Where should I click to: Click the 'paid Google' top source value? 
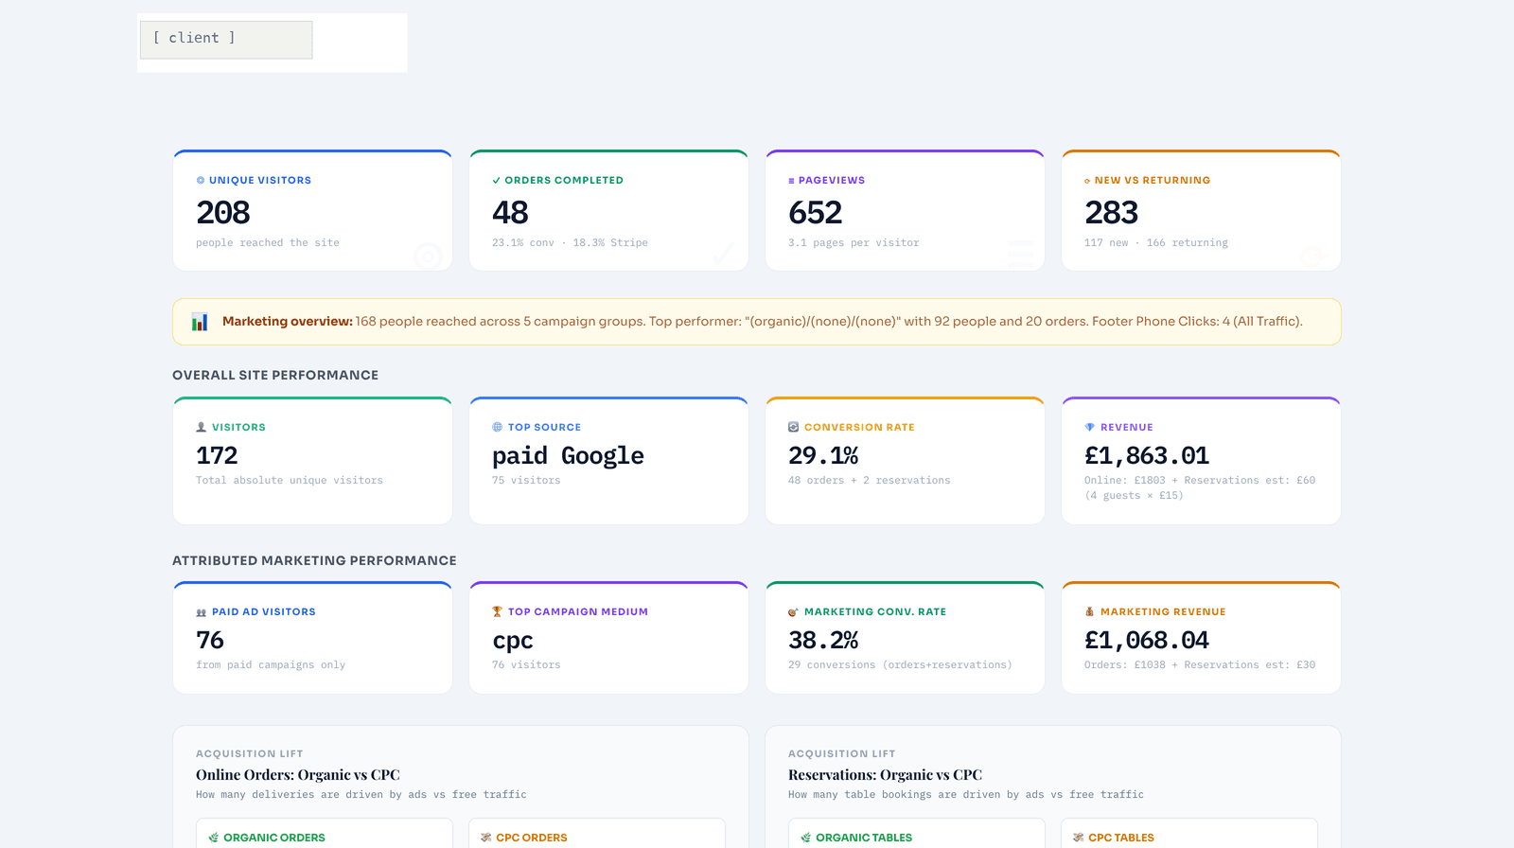568,456
